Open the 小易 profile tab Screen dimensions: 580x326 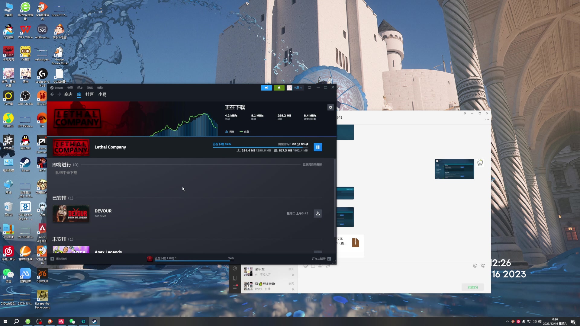point(102,94)
